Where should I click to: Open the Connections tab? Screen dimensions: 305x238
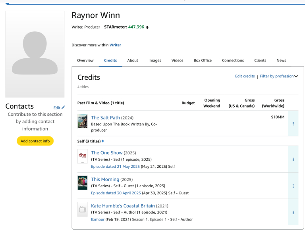[x=233, y=60]
